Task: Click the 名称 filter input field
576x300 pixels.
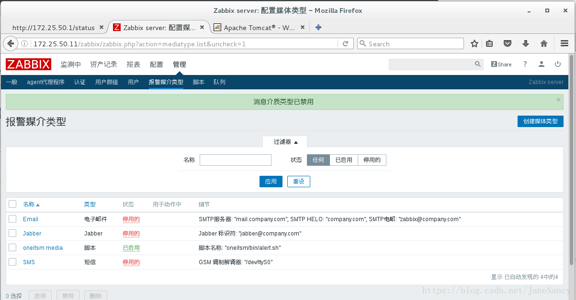Action: click(x=236, y=160)
